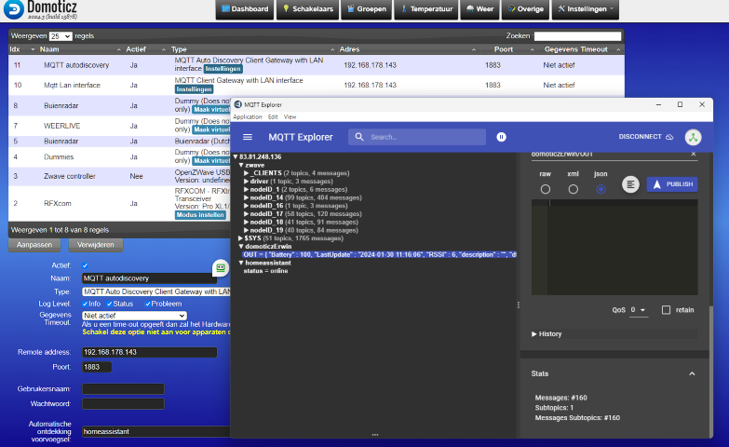Click the Poort input field
The image size is (729, 447).
coord(97,368)
